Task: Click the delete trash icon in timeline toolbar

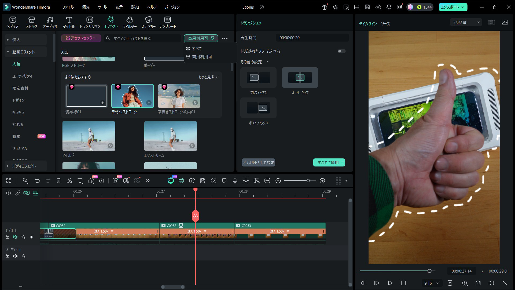Action: pyautogui.click(x=58, y=181)
